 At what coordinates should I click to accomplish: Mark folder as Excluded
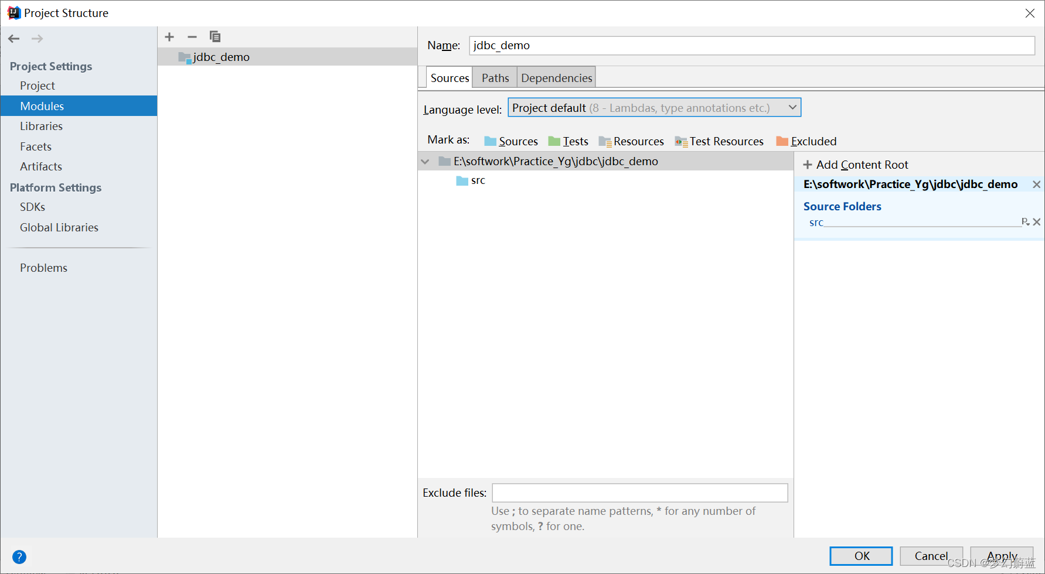point(806,141)
